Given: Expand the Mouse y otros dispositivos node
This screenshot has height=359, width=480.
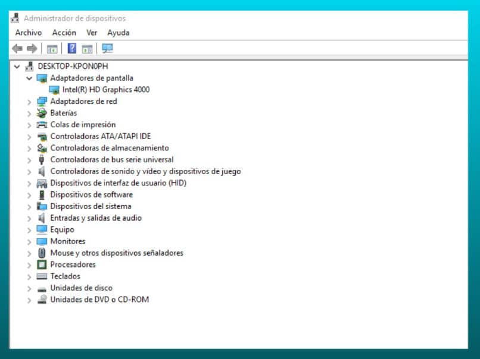Looking at the screenshot, I should point(29,254).
